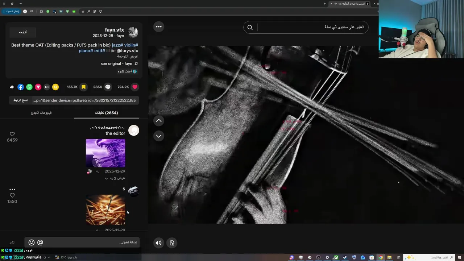Post the comment with the نشر button
Screen dimensions: 464x261
(12, 243)
